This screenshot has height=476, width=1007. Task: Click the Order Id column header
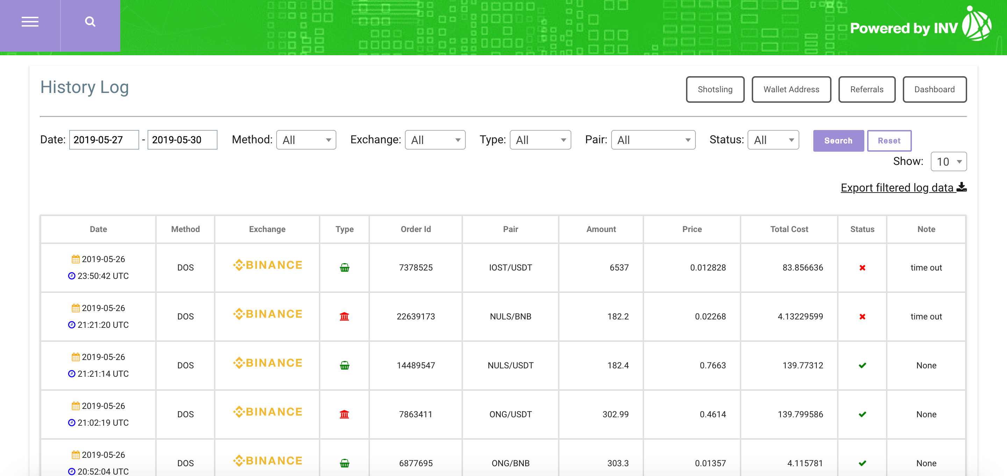416,229
